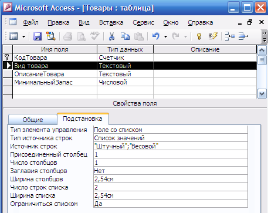Click the Cut scissors icon
Viewport: 268px width, 213px height.
(x=111, y=36)
